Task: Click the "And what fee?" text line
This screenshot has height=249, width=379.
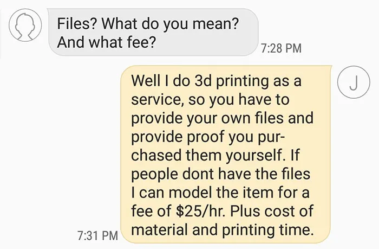Action: pos(106,42)
